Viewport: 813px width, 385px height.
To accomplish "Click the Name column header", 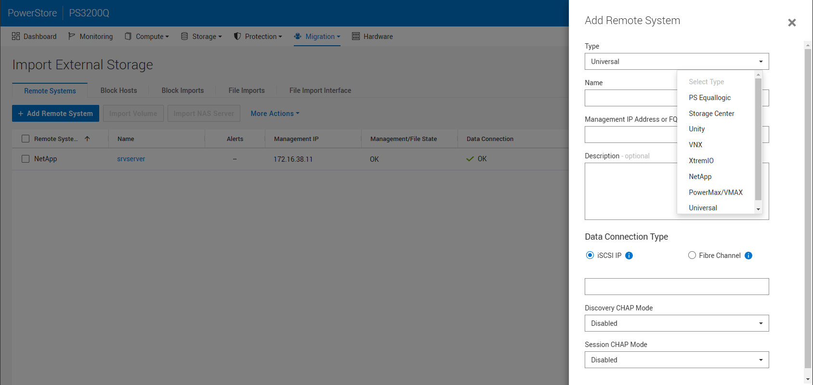I will [126, 139].
